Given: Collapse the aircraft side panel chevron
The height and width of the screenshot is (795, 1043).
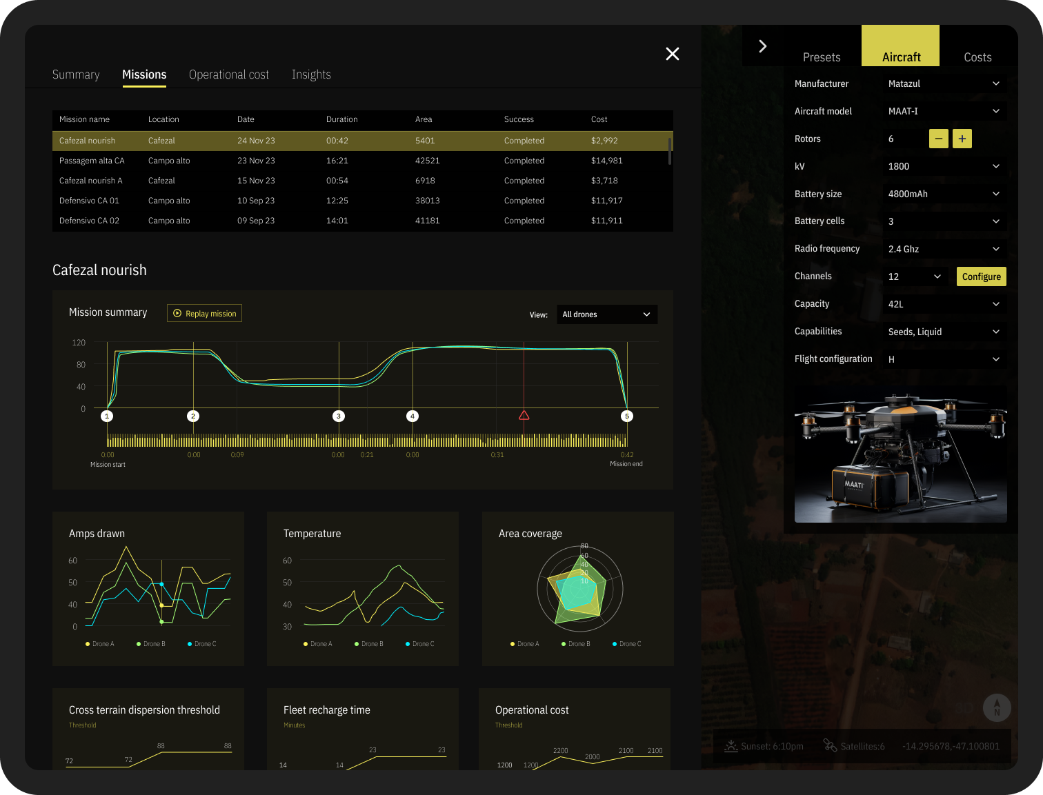Looking at the screenshot, I should (762, 46).
